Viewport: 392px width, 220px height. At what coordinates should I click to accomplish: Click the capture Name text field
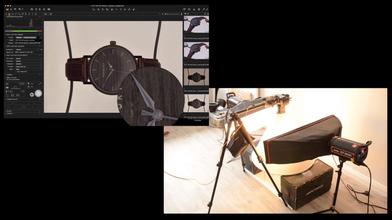pyautogui.click(x=28, y=40)
